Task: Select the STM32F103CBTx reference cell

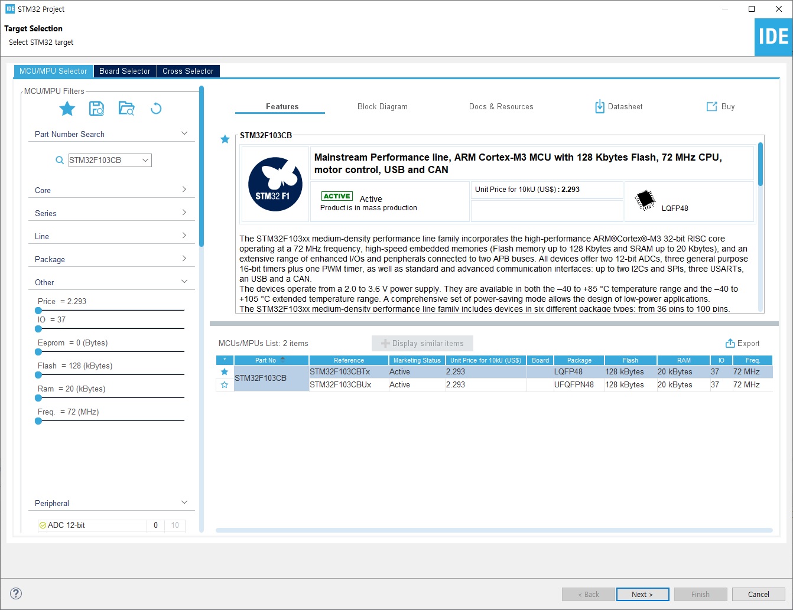Action: [x=349, y=372]
